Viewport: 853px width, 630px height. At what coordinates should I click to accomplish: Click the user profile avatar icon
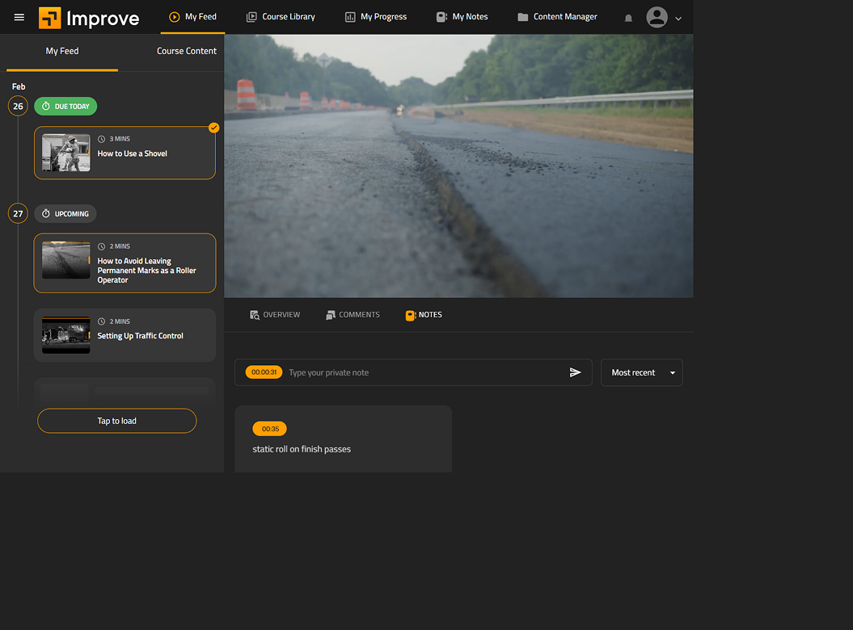click(657, 17)
